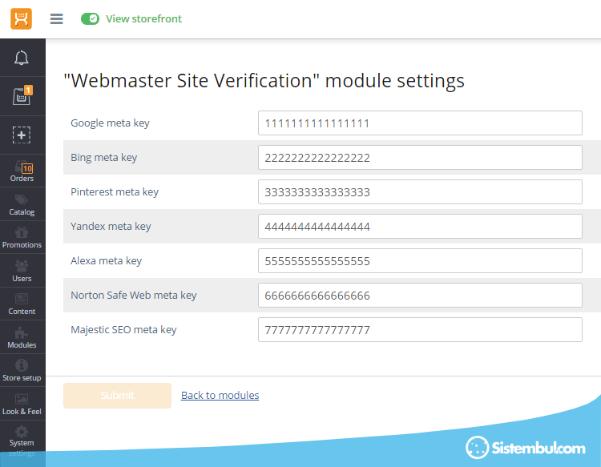This screenshot has width=601, height=467.
Task: Click the orange X-Cart logo icon
Action: pos(21,18)
